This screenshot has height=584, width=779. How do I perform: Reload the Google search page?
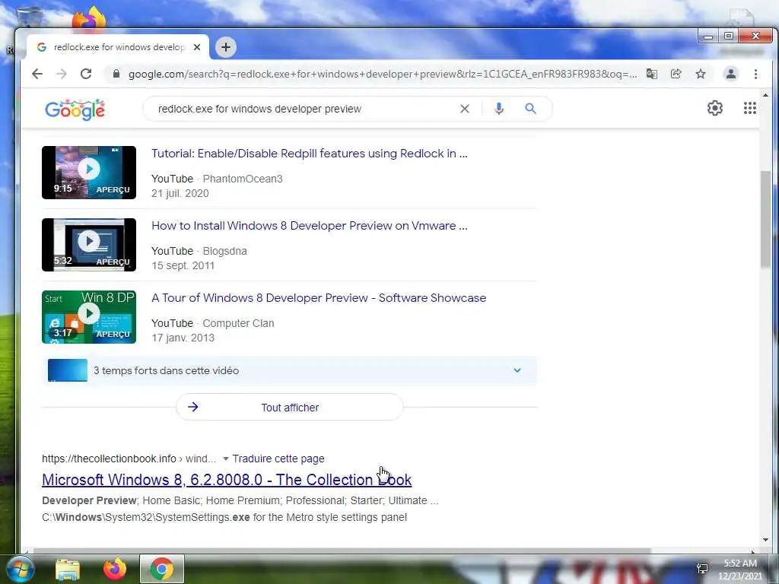point(86,74)
